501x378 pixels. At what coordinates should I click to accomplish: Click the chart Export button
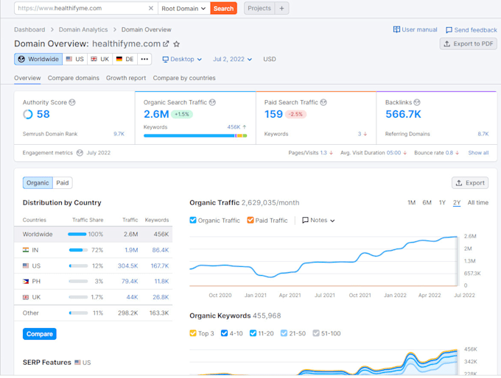(470, 183)
